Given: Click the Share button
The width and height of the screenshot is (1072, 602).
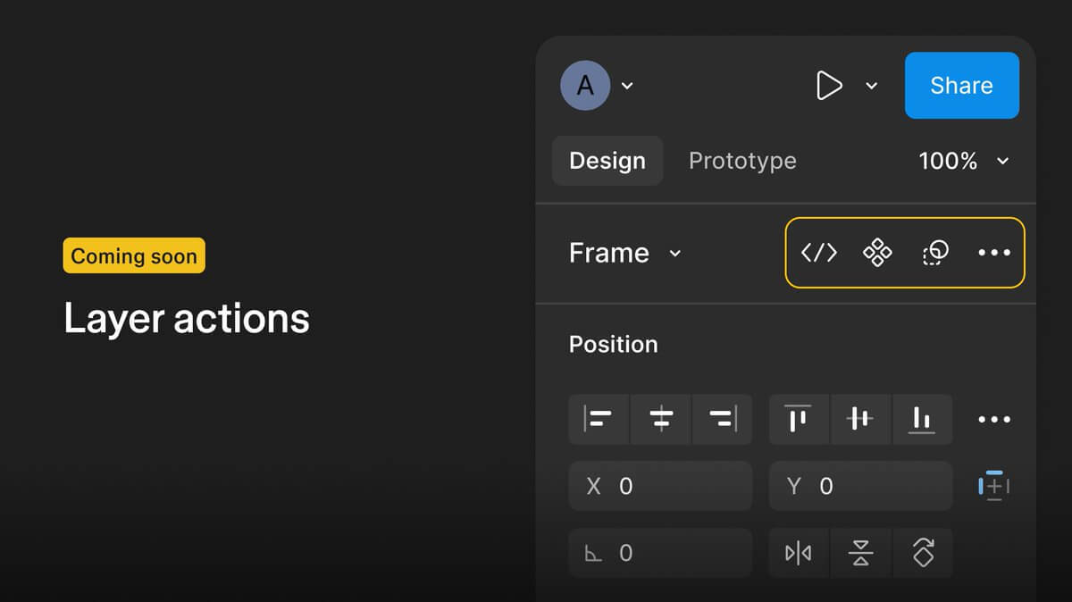Looking at the screenshot, I should pos(962,86).
